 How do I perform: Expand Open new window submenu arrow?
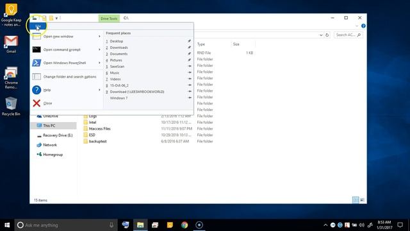(99, 37)
